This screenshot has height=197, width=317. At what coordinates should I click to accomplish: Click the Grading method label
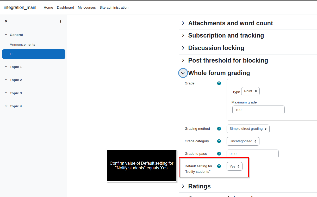click(x=197, y=129)
